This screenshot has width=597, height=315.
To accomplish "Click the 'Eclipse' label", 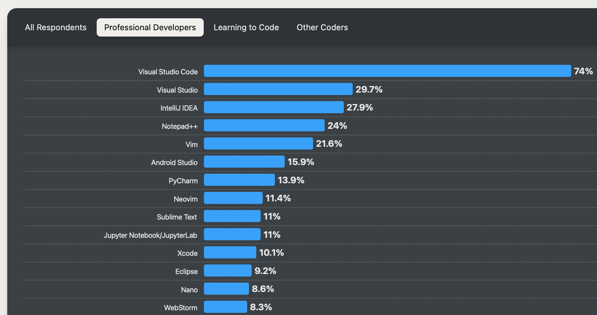I will (186, 272).
